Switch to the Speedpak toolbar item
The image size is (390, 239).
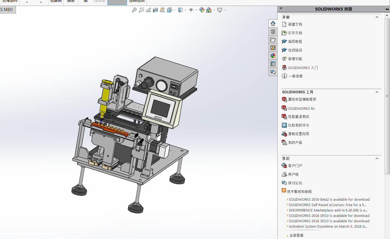137,1
